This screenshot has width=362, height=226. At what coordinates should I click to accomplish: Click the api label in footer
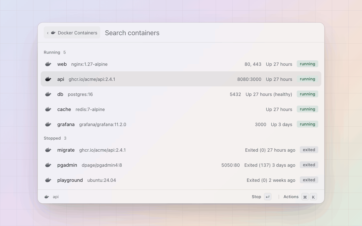pos(56,197)
